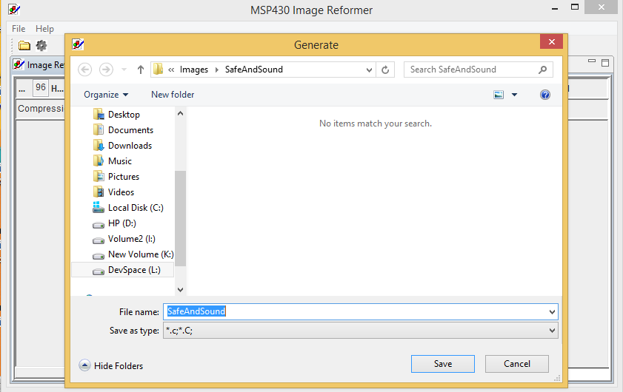Click the Back navigation arrow
This screenshot has height=392, width=623.
pyautogui.click(x=84, y=70)
